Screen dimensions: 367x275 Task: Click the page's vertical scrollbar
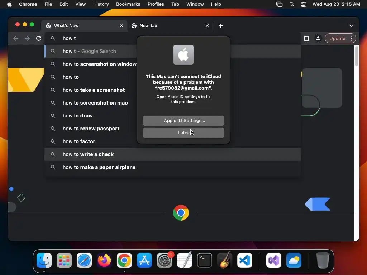point(357,56)
